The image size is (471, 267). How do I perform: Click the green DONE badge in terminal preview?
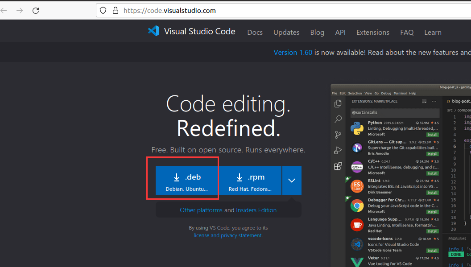tap(456, 255)
